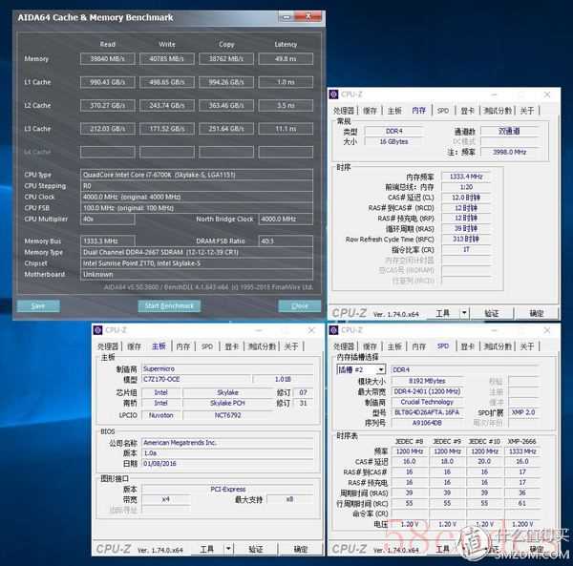Select the 显卡 tab in the SPD window
This screenshot has height=566, width=573.
(x=468, y=346)
